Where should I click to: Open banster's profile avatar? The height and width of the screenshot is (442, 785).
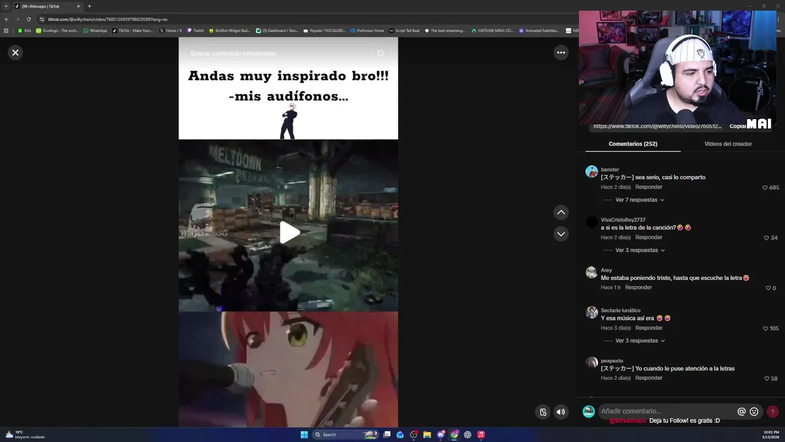tap(591, 171)
